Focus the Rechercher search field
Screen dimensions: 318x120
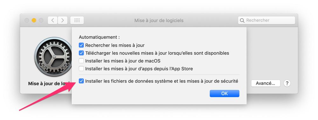[x=266, y=20]
